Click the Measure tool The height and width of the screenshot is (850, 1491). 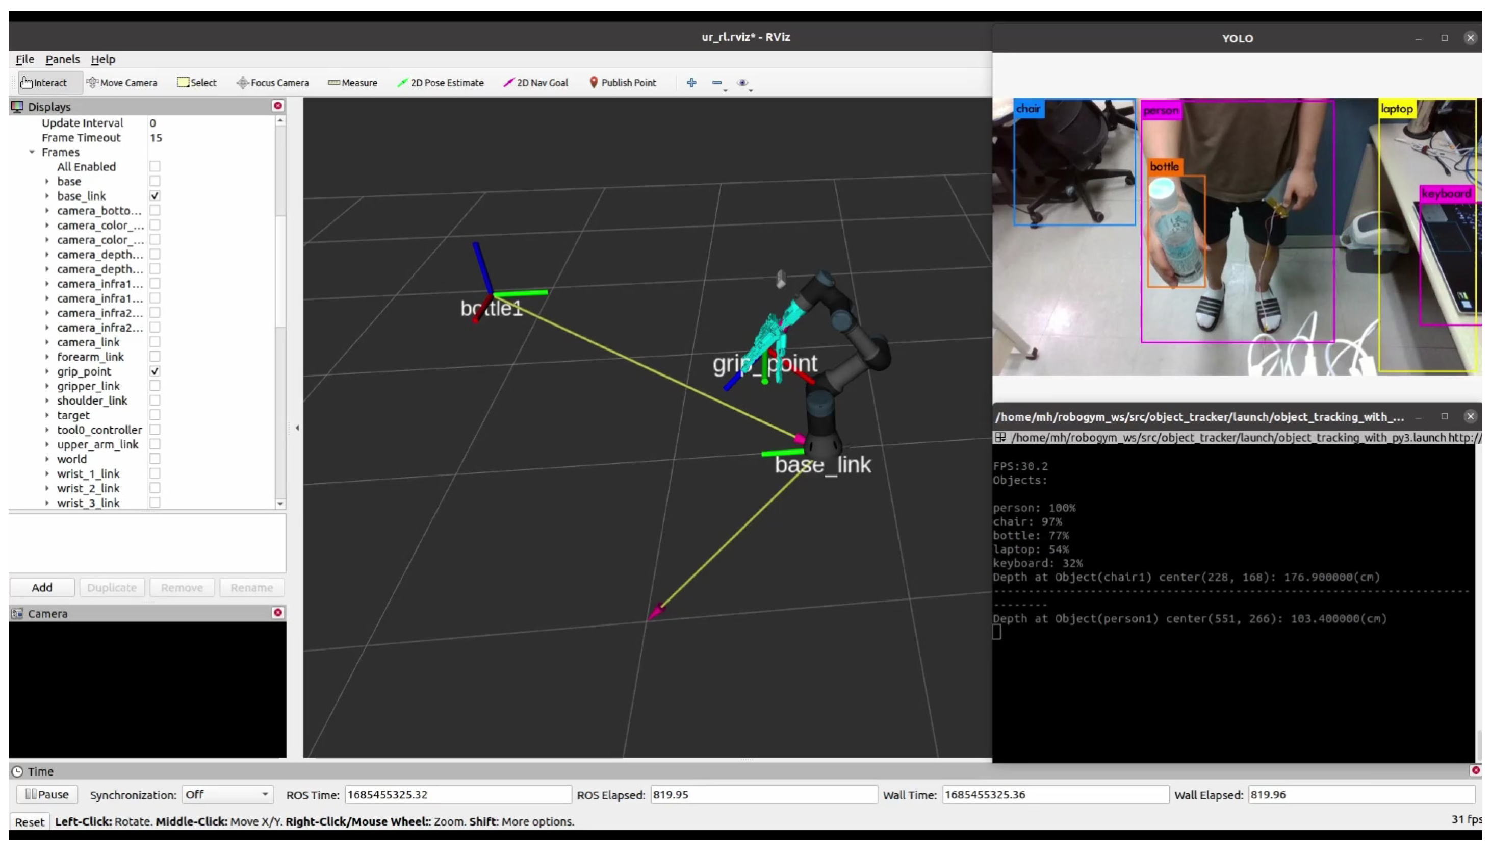pos(352,82)
